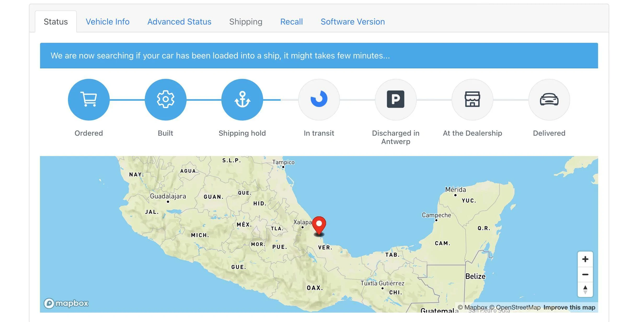Click the CAM. state label on map
This screenshot has height=322, width=624.
click(x=443, y=243)
